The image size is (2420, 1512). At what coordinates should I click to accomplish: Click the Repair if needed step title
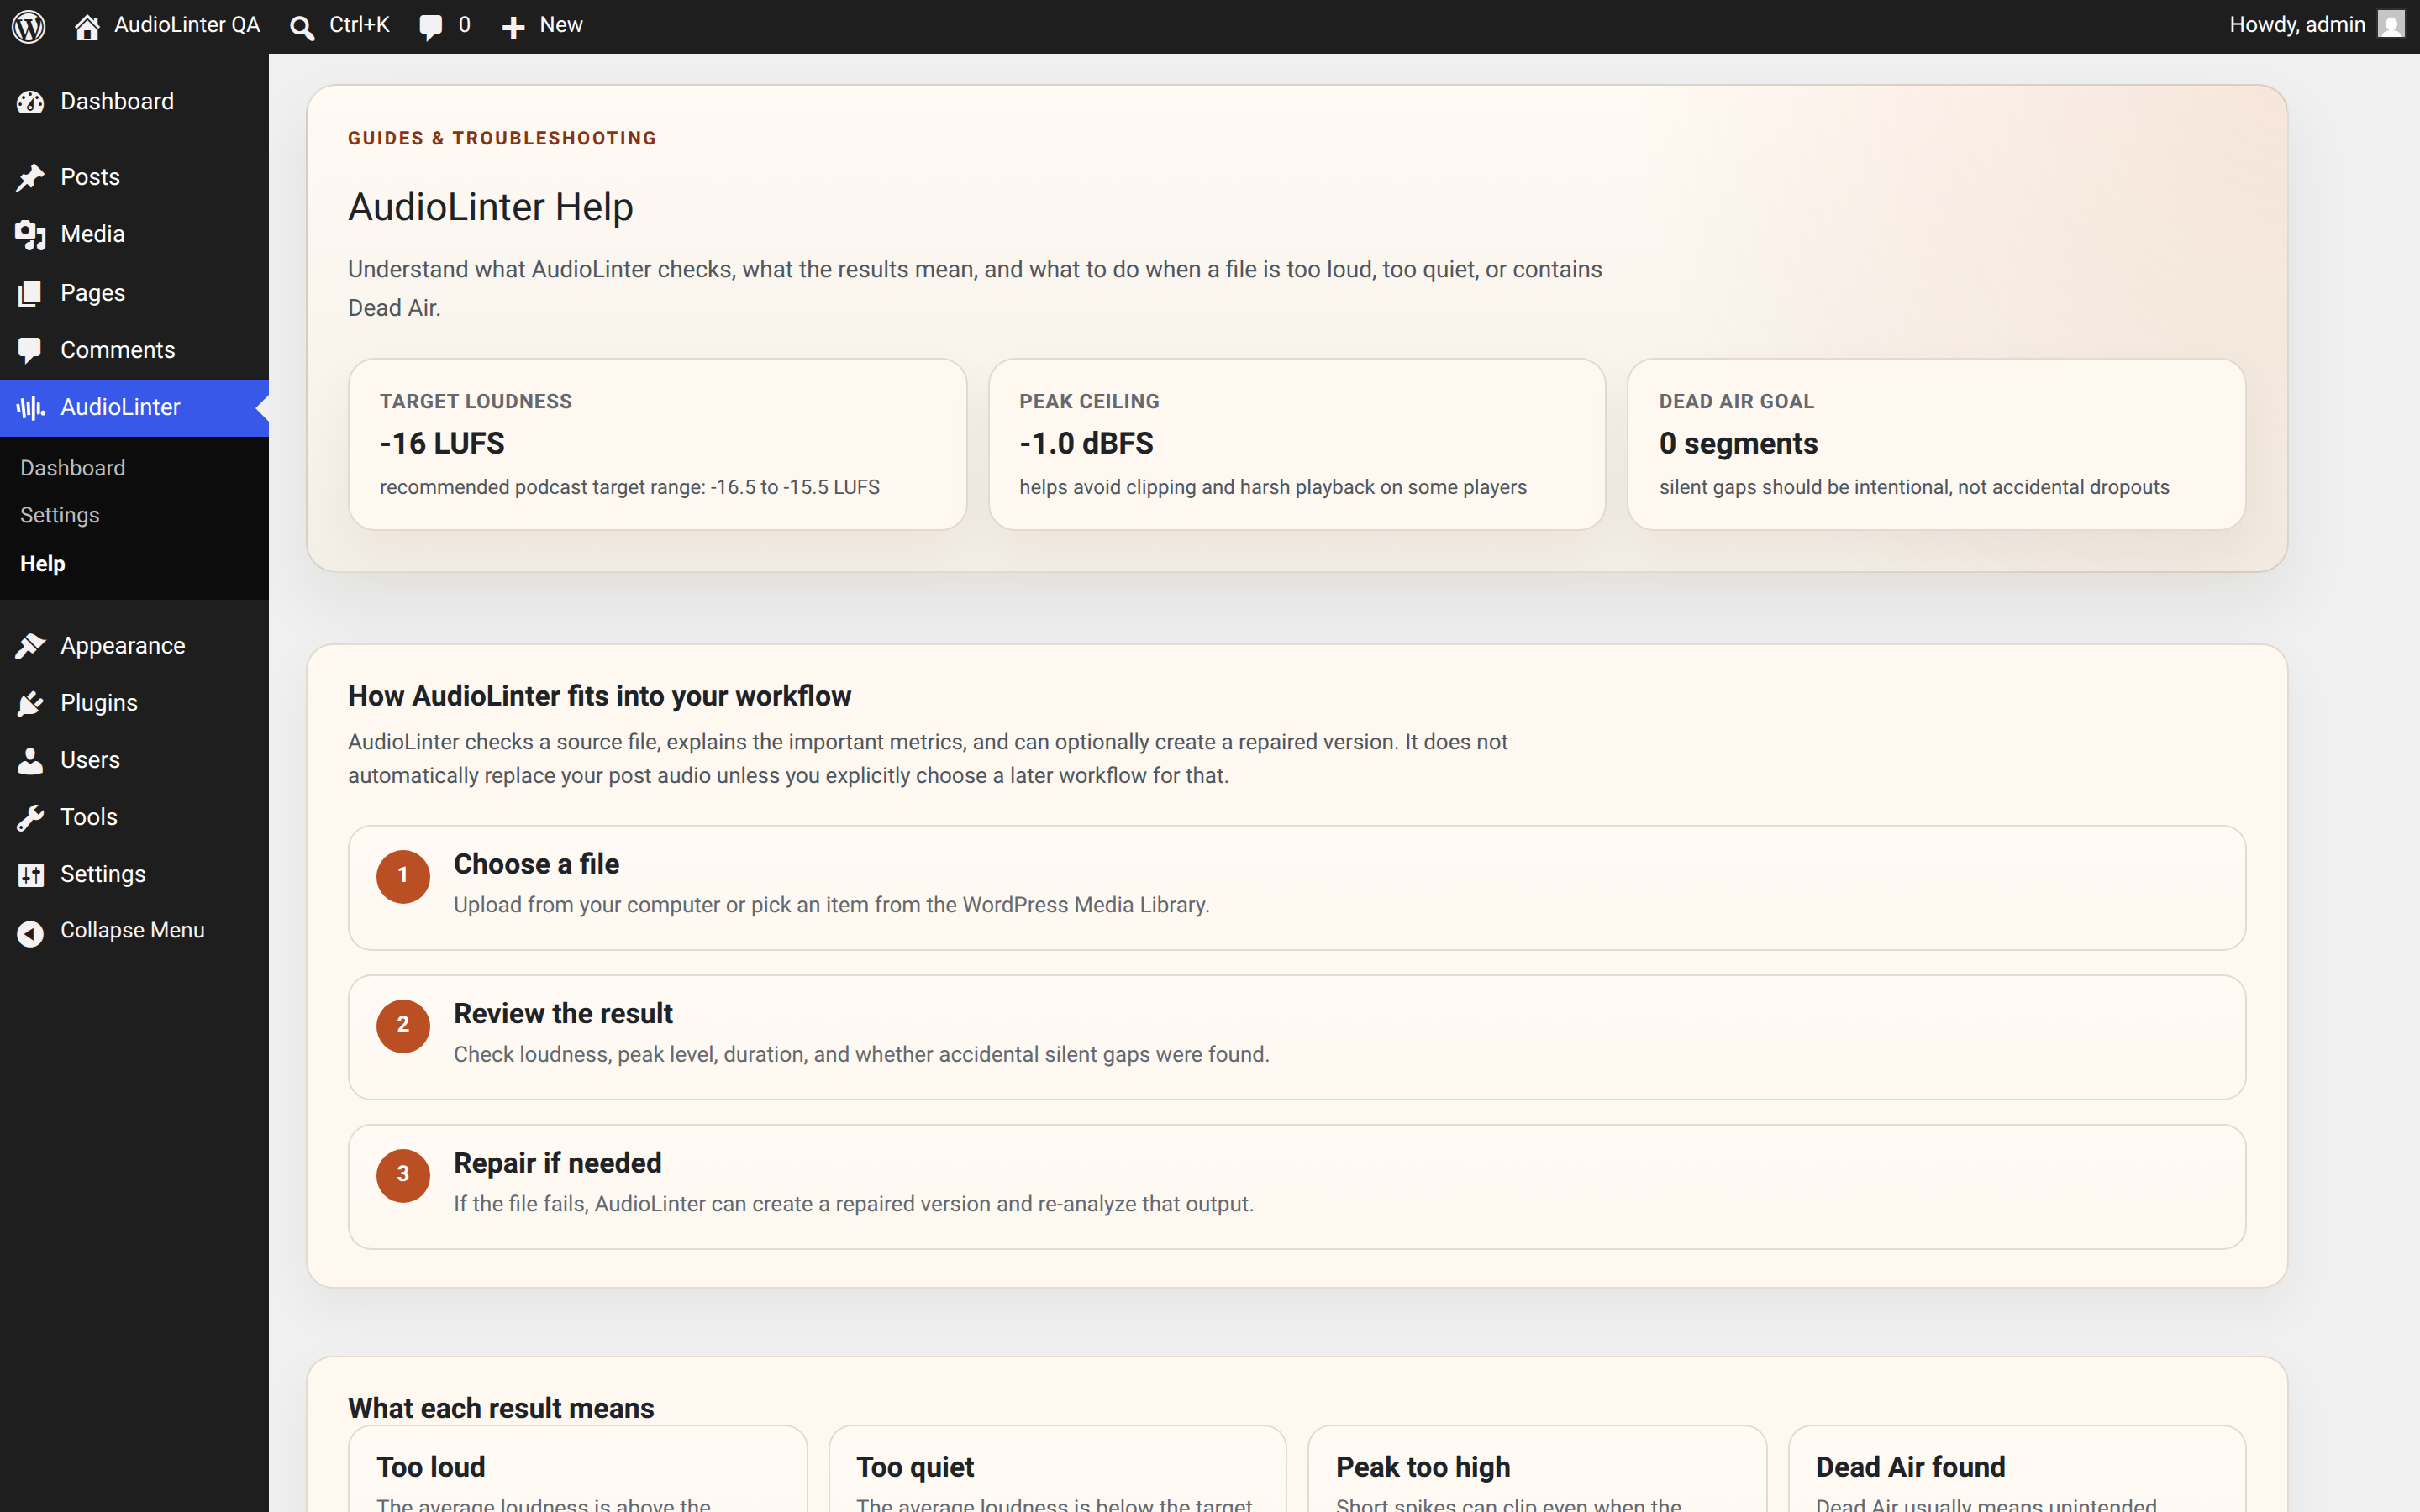pyautogui.click(x=557, y=1163)
